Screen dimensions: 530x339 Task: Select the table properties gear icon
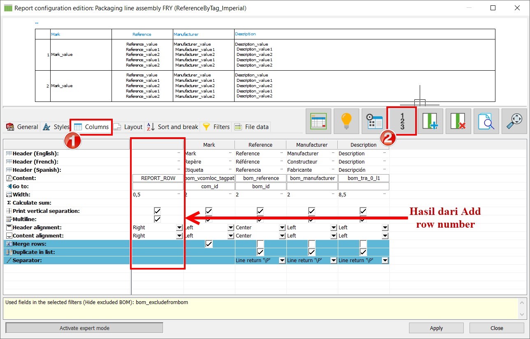(374, 121)
